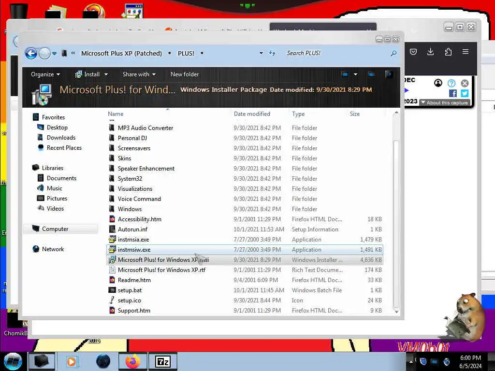This screenshot has width=495, height=371.
Task: Open Desktop in the navigation pane
Action: pos(57,128)
